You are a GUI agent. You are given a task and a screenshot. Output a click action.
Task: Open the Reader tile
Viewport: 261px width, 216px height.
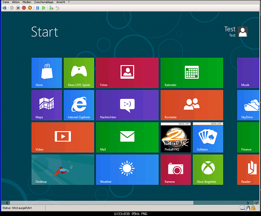tap(248, 169)
